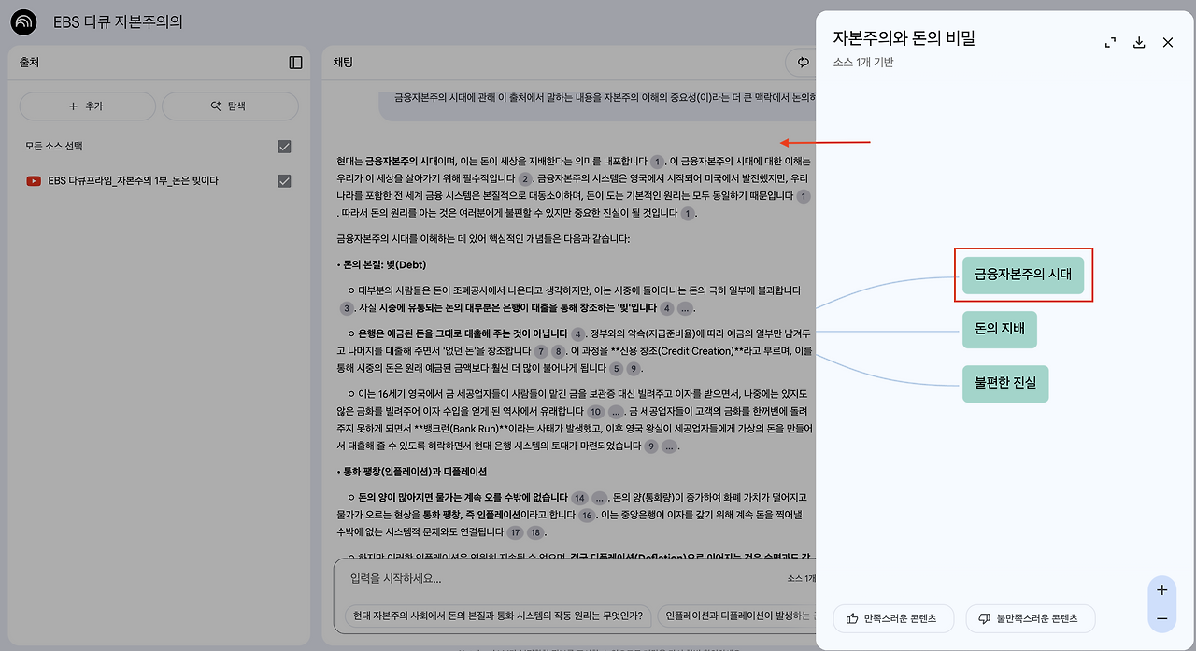Expand the 돈의 지배 node

pyautogui.click(x=1000, y=330)
